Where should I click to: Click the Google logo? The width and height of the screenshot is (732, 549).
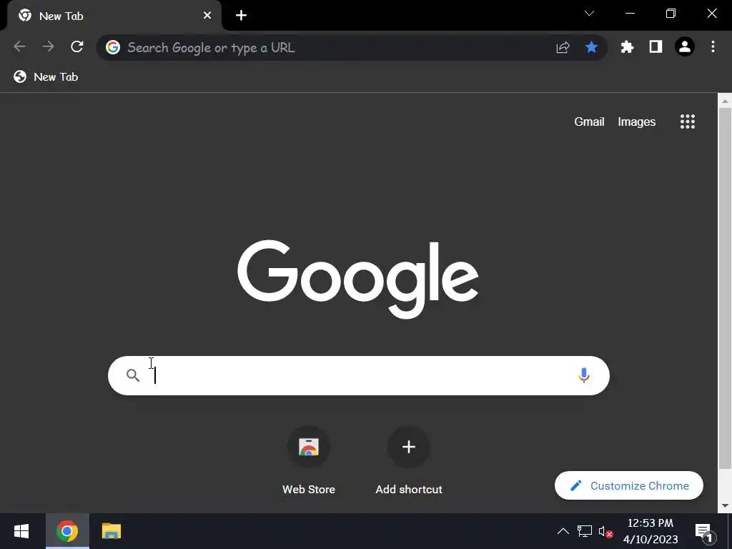pos(358,280)
